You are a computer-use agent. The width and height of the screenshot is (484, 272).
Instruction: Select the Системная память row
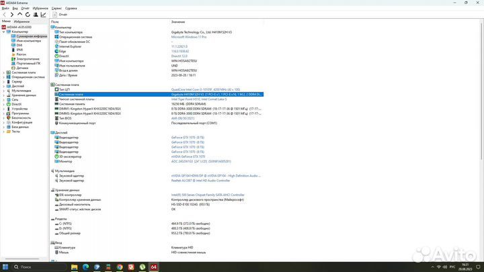[x=73, y=104]
